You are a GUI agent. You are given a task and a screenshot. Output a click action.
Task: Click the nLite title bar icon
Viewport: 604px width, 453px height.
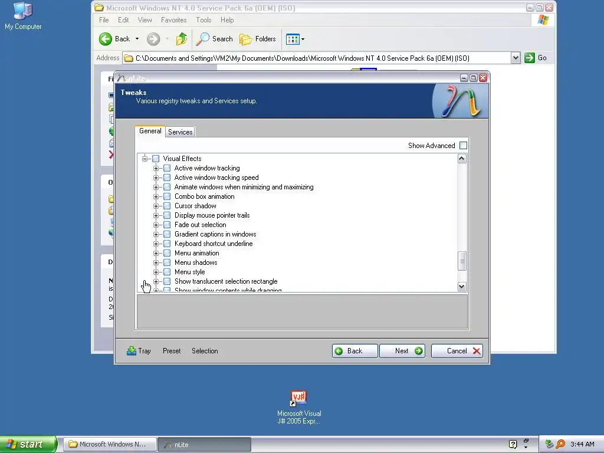[x=122, y=78]
